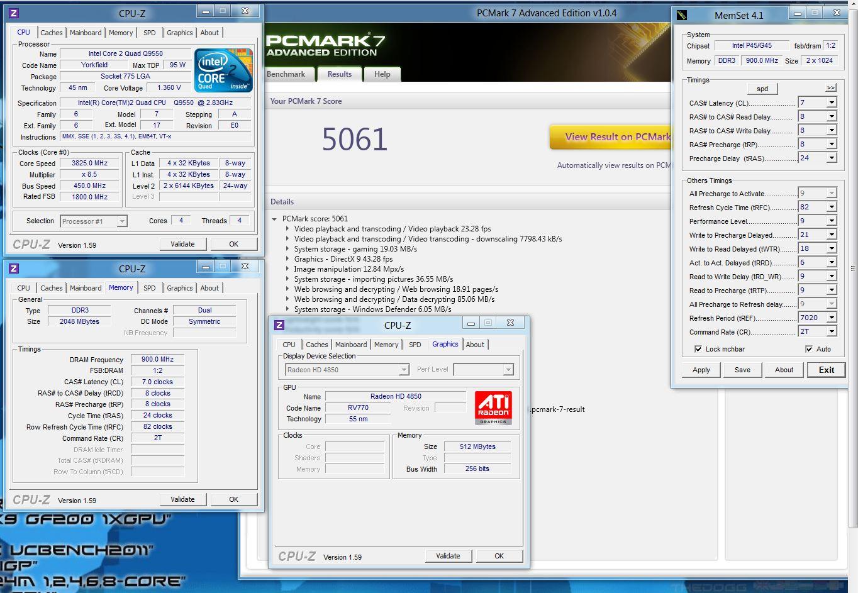
Task: Collapse the PCMark score 5061 tree node
Action: (x=274, y=219)
